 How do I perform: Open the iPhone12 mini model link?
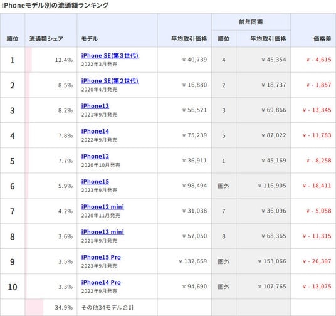(x=103, y=207)
